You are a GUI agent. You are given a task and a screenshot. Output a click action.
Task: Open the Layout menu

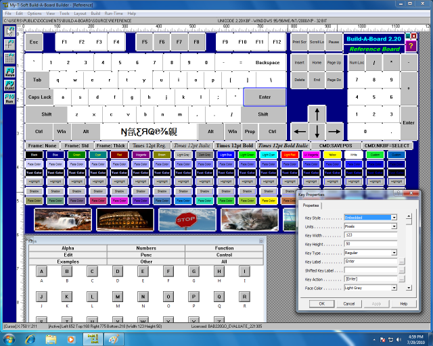point(80,13)
